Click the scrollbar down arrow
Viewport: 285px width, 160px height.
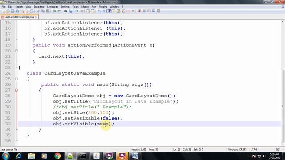coord(283,144)
